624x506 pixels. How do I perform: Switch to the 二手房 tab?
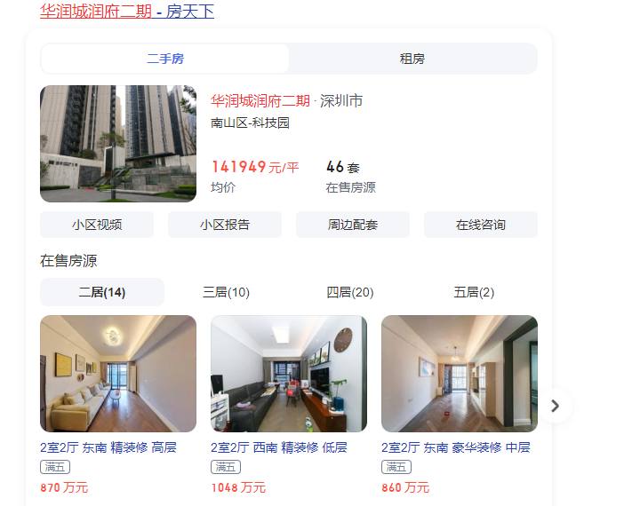pos(165,59)
